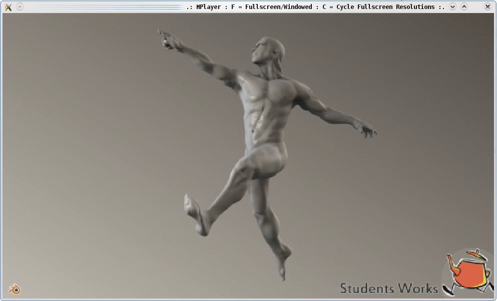Maximize window using the up-chevron button

[x=464, y=7]
